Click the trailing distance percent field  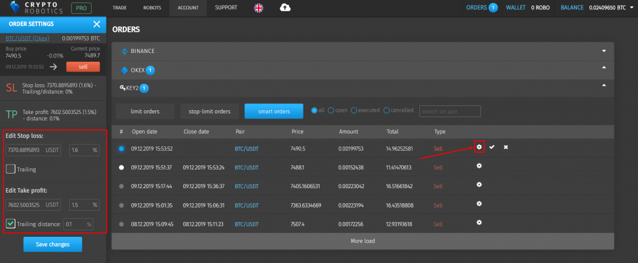click(78, 224)
